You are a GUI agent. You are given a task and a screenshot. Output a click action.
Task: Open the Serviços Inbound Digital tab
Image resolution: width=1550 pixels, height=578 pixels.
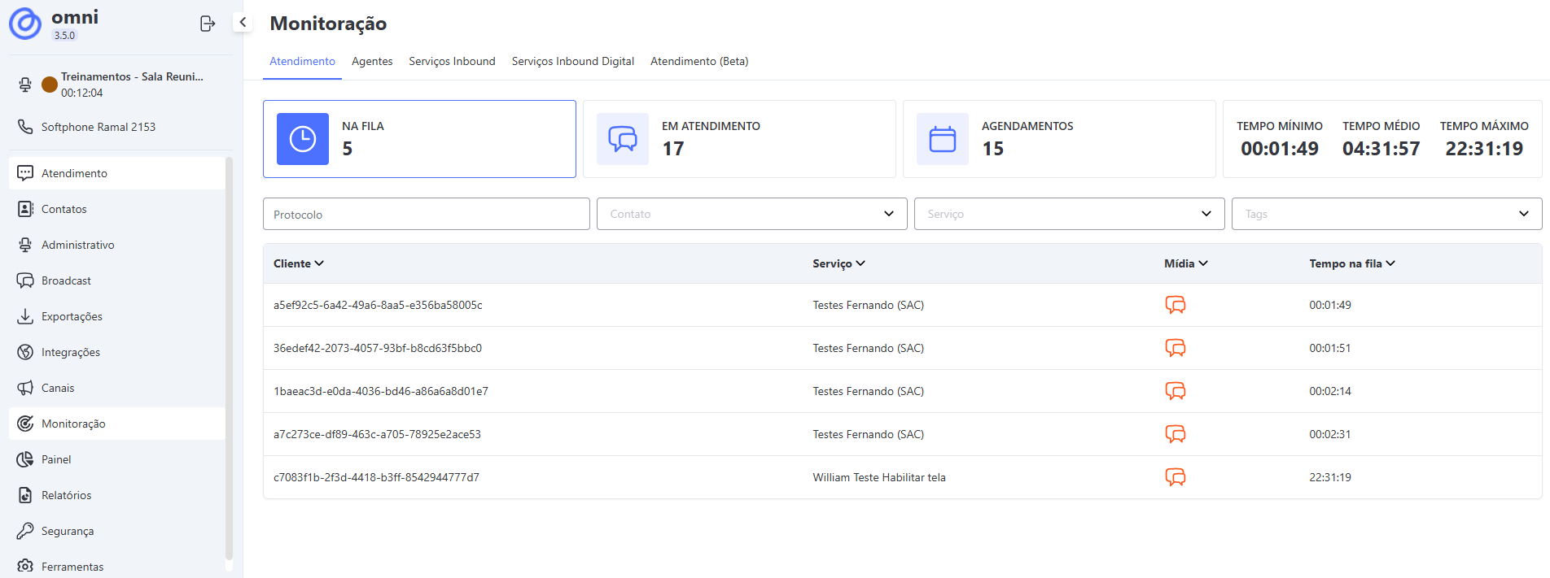pyautogui.click(x=573, y=61)
